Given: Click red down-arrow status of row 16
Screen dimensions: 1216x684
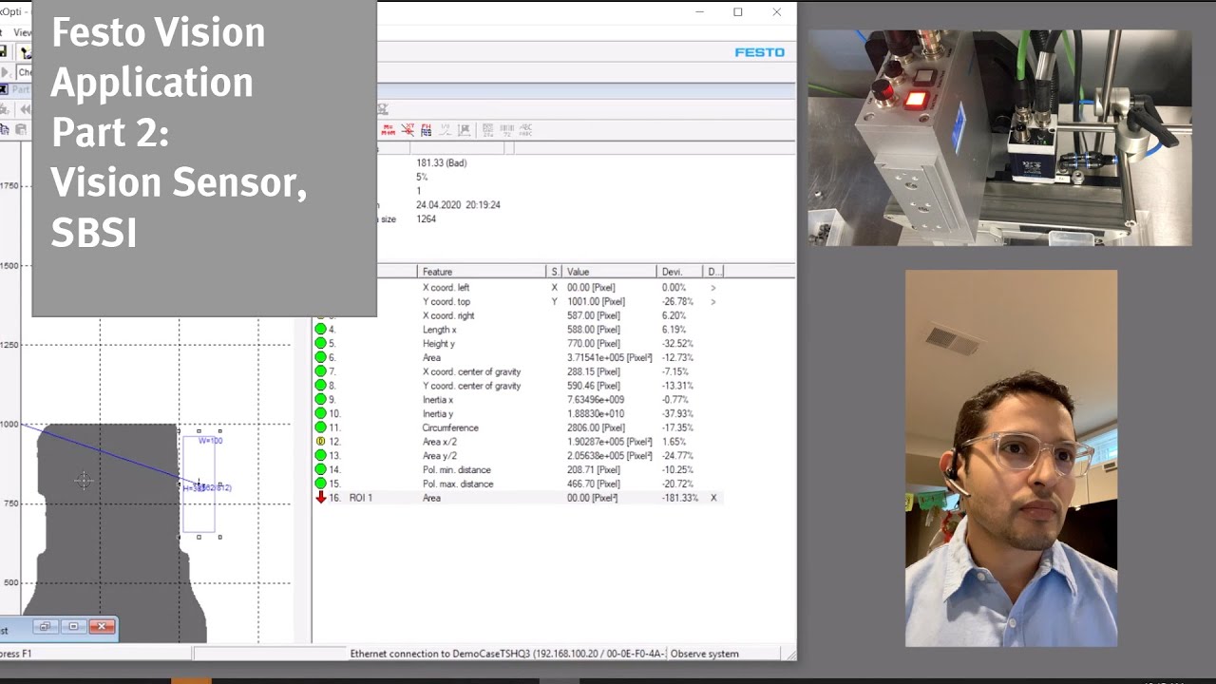Looking at the screenshot, I should tap(321, 498).
